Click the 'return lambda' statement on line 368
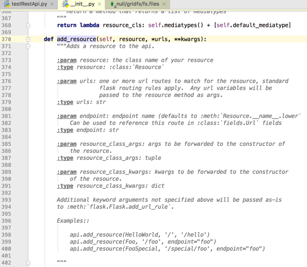The width and height of the screenshot is (307, 267). click(x=78, y=25)
